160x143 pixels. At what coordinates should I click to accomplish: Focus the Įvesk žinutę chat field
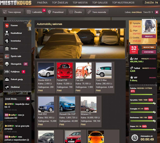pyautogui.click(x=15, y=99)
